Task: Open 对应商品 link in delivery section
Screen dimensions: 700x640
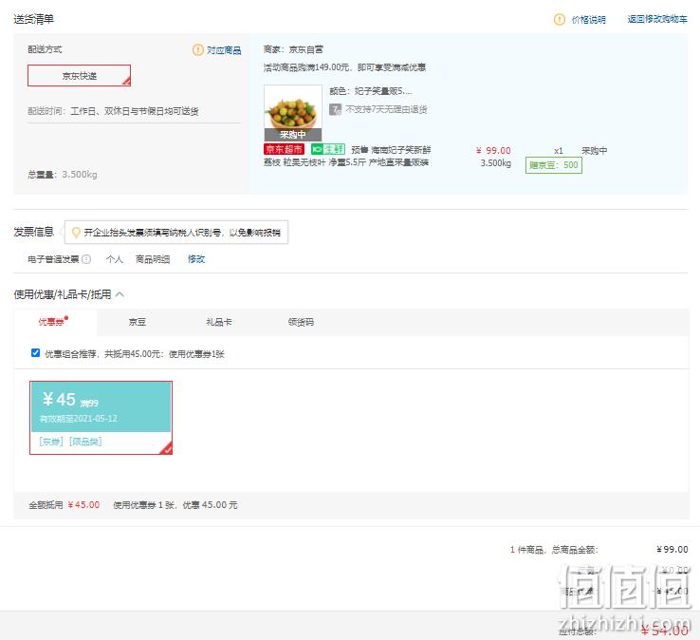Action: [x=224, y=50]
